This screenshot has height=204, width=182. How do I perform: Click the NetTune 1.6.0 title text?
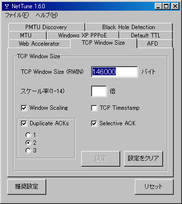[x=28, y=6]
